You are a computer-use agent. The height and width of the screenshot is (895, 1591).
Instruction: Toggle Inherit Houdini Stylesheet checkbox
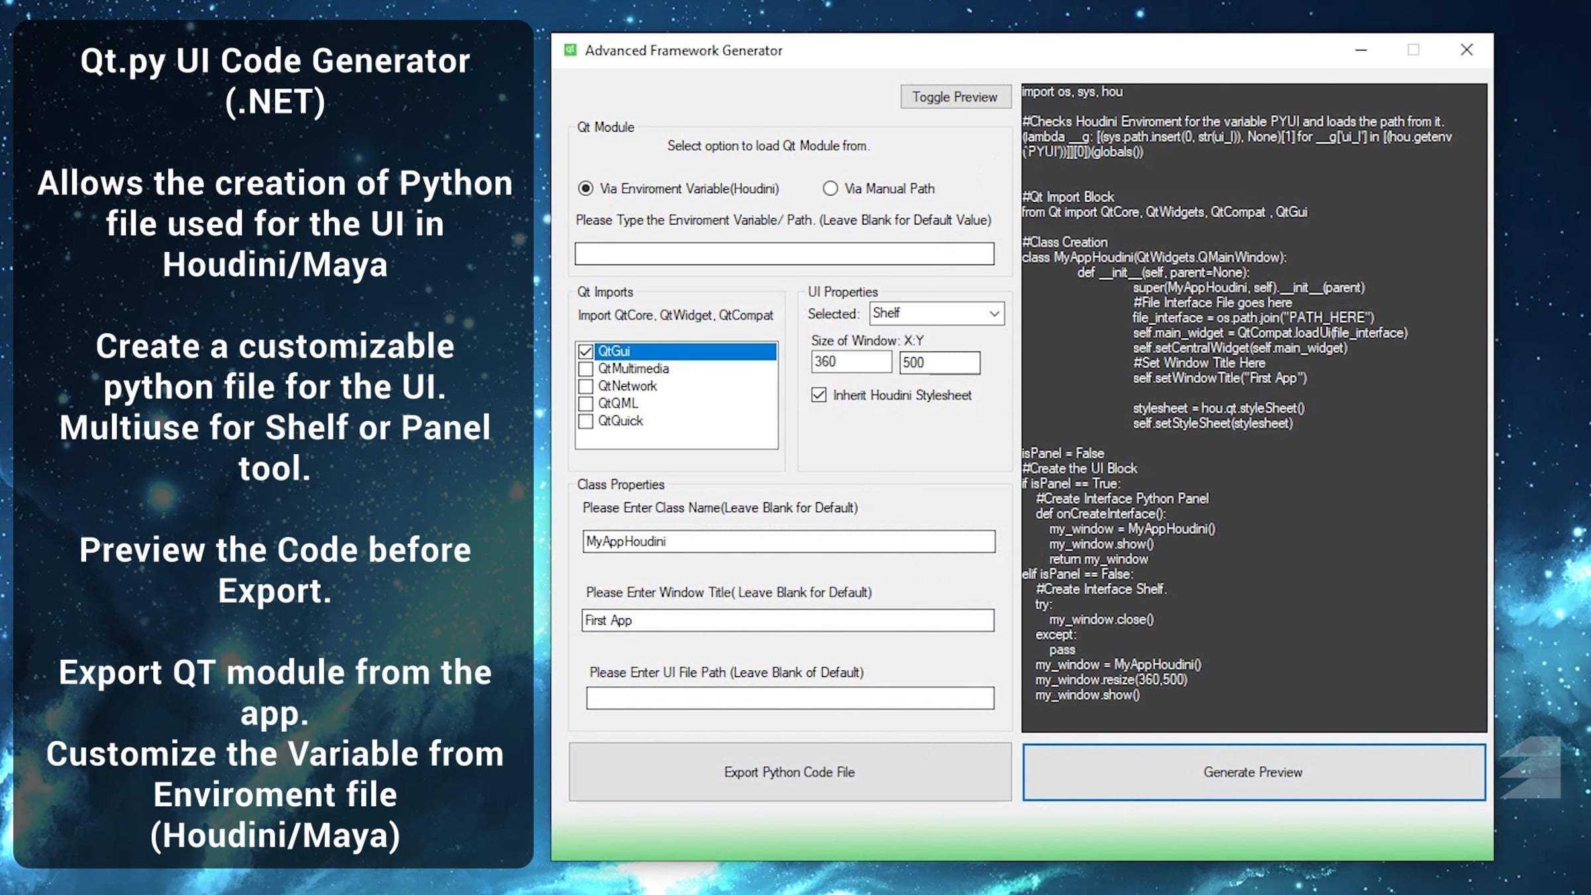pos(819,395)
